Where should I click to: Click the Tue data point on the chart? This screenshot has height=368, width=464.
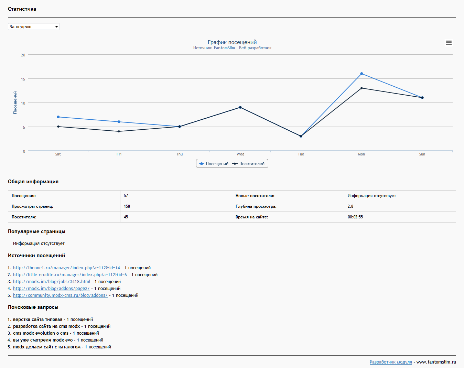301,136
